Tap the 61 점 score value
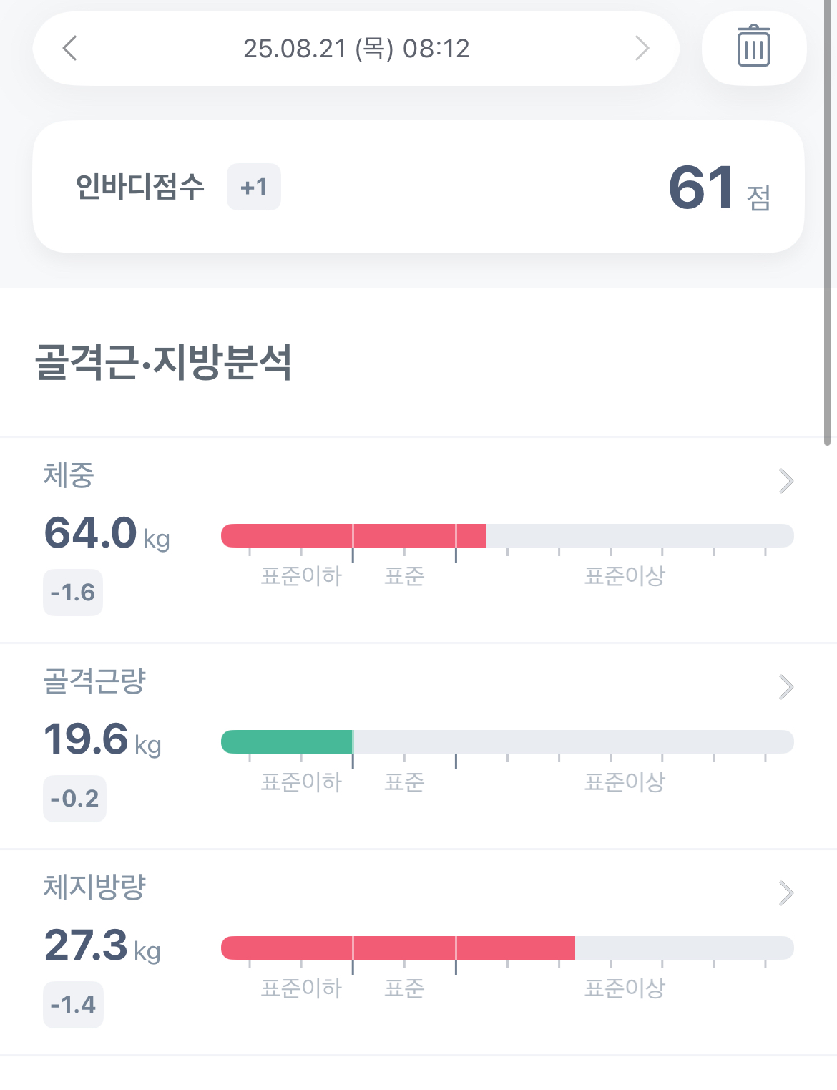The image size is (837, 1090). click(718, 188)
